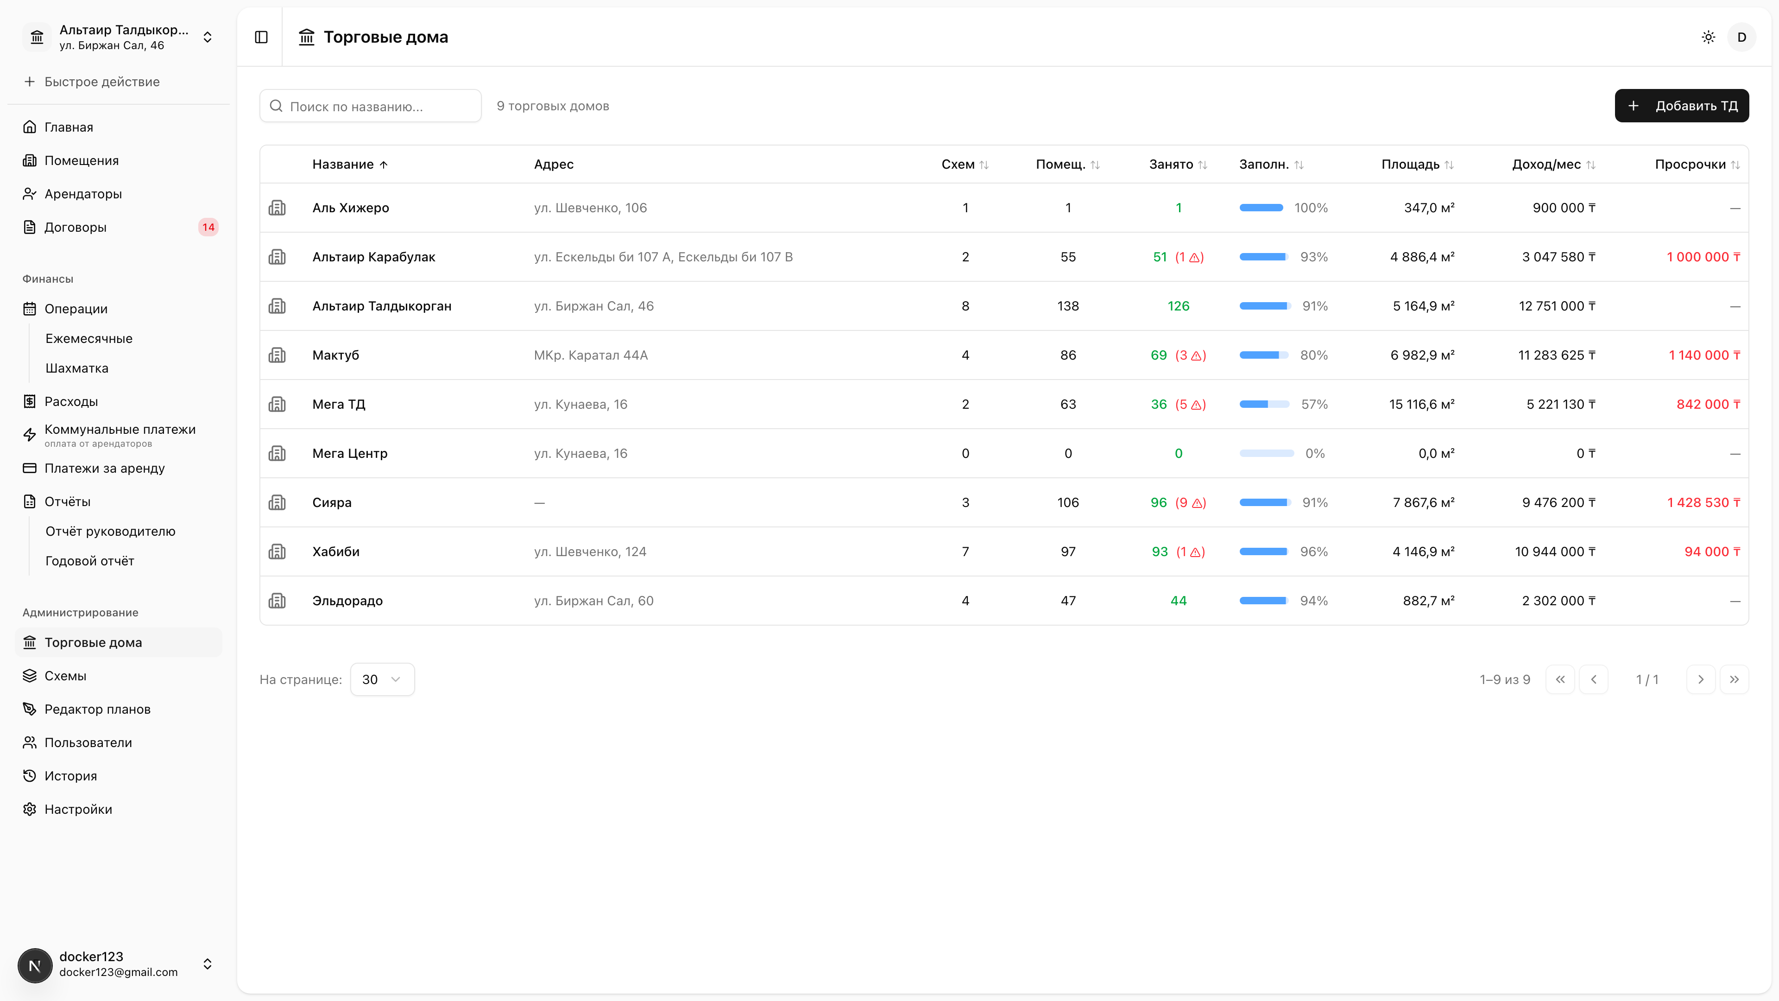Click the 0% fill bar for Мега Центр
This screenshot has height=1001, width=1779.
(1267, 453)
